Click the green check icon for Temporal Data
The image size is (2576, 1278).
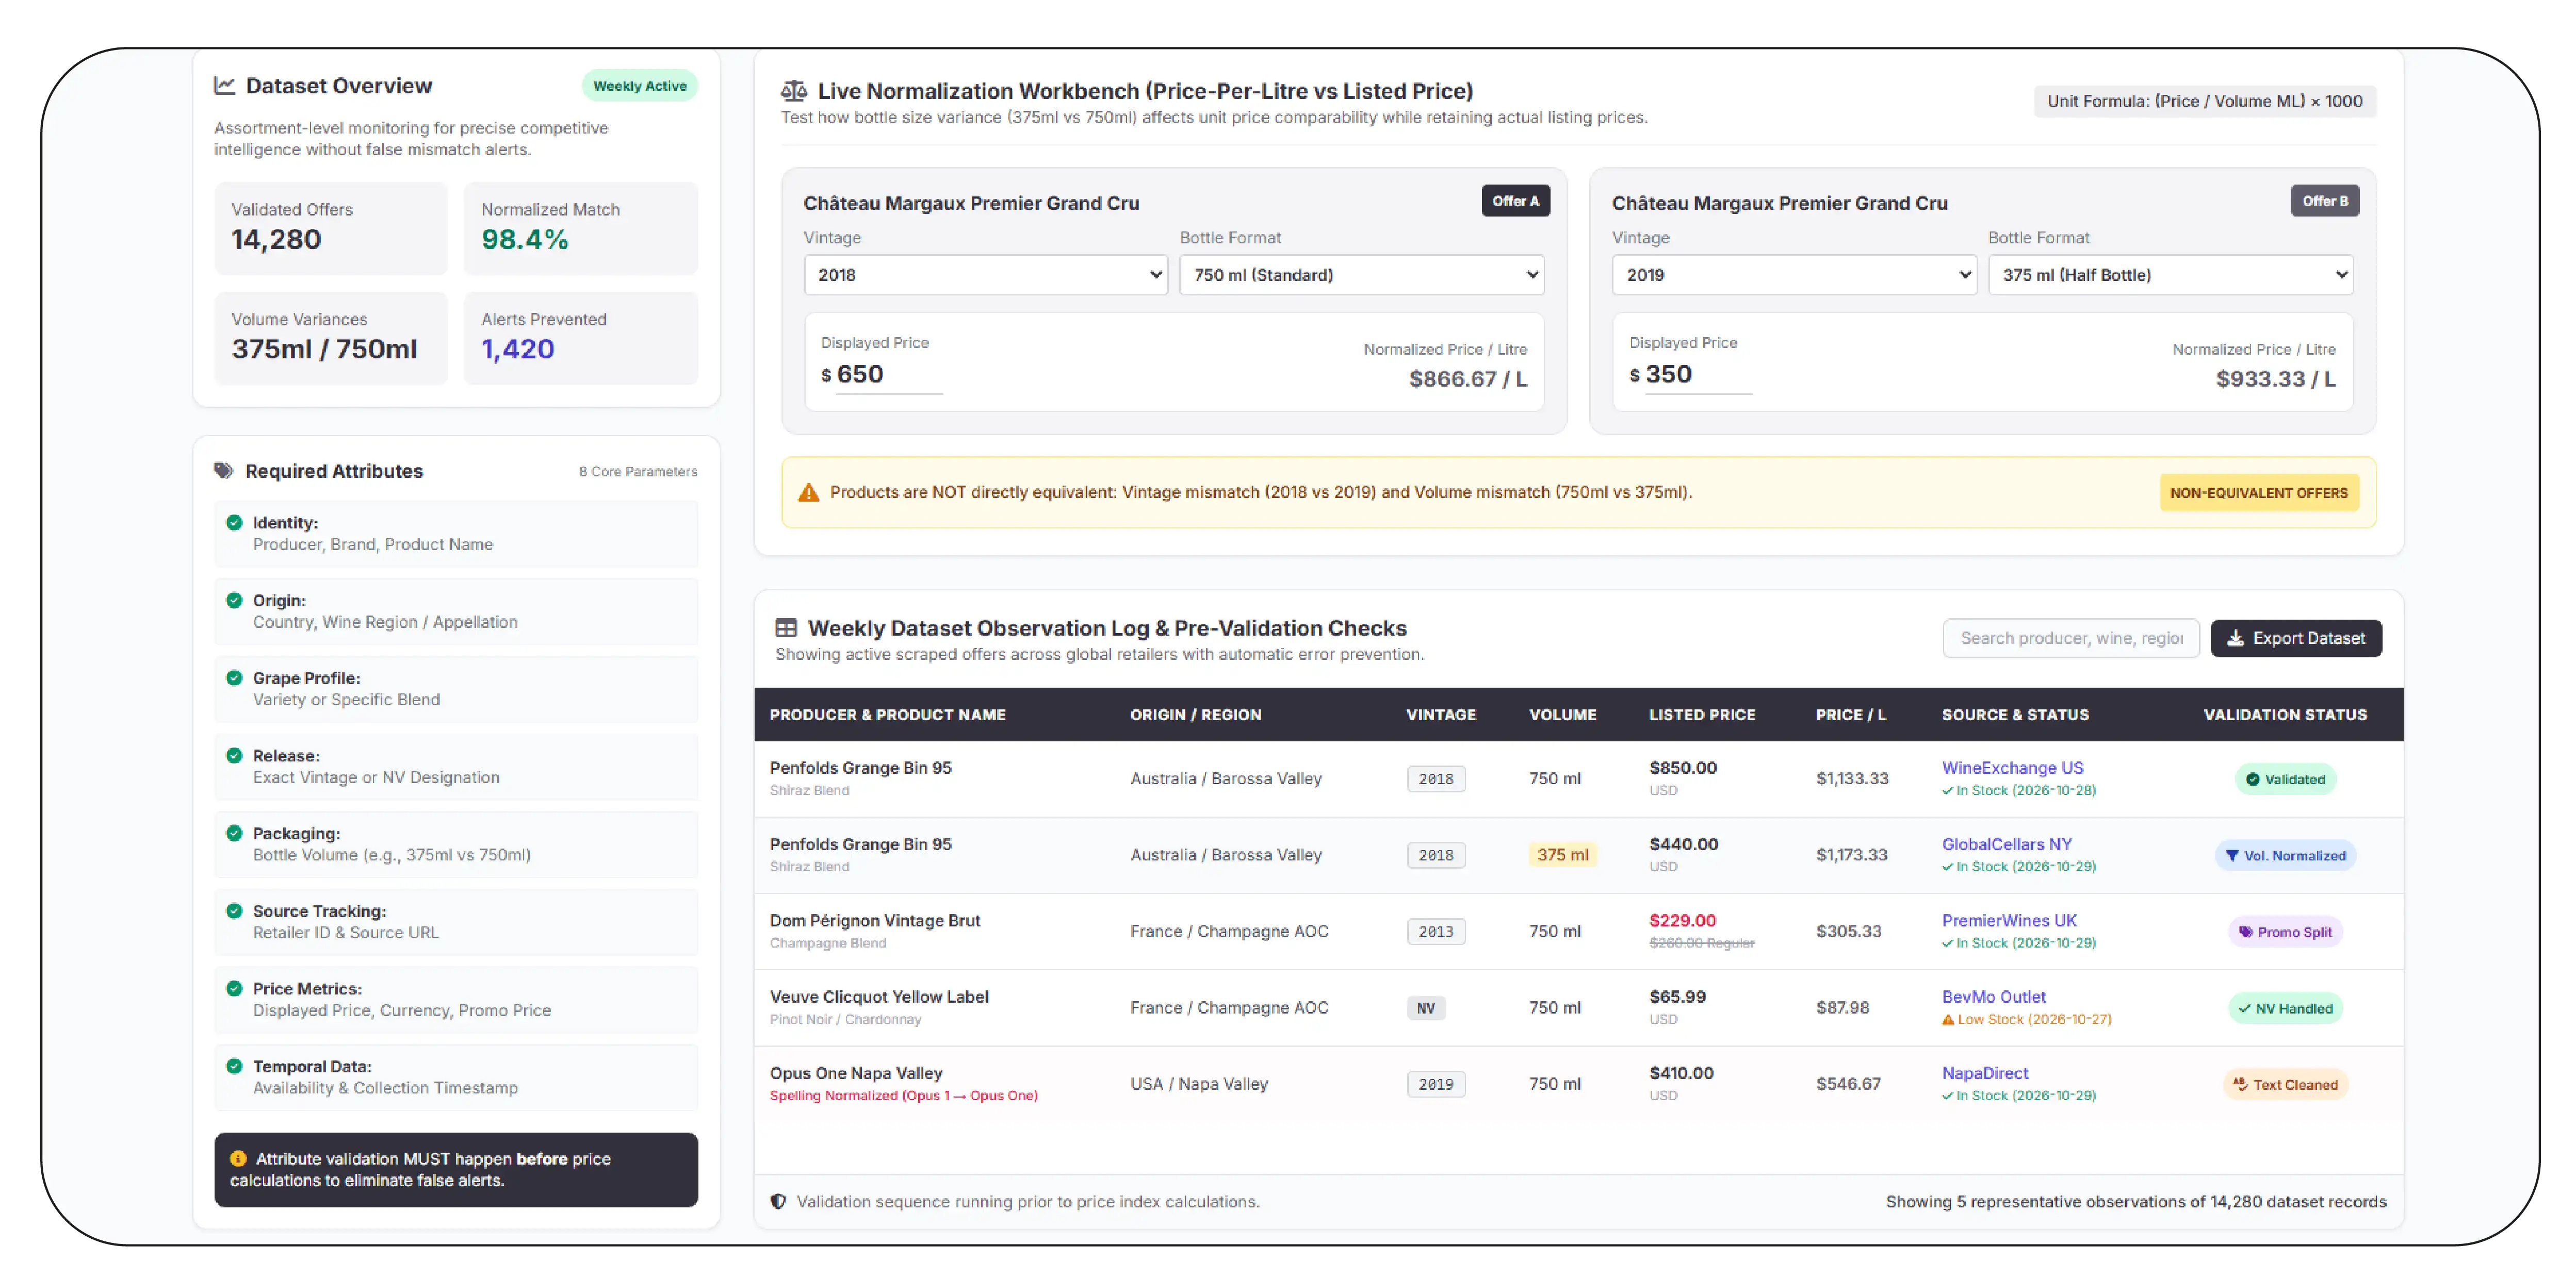click(x=234, y=1066)
